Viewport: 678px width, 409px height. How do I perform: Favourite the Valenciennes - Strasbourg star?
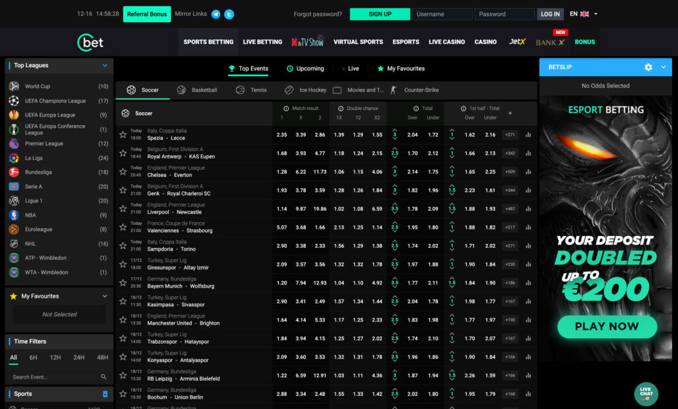tap(122, 227)
